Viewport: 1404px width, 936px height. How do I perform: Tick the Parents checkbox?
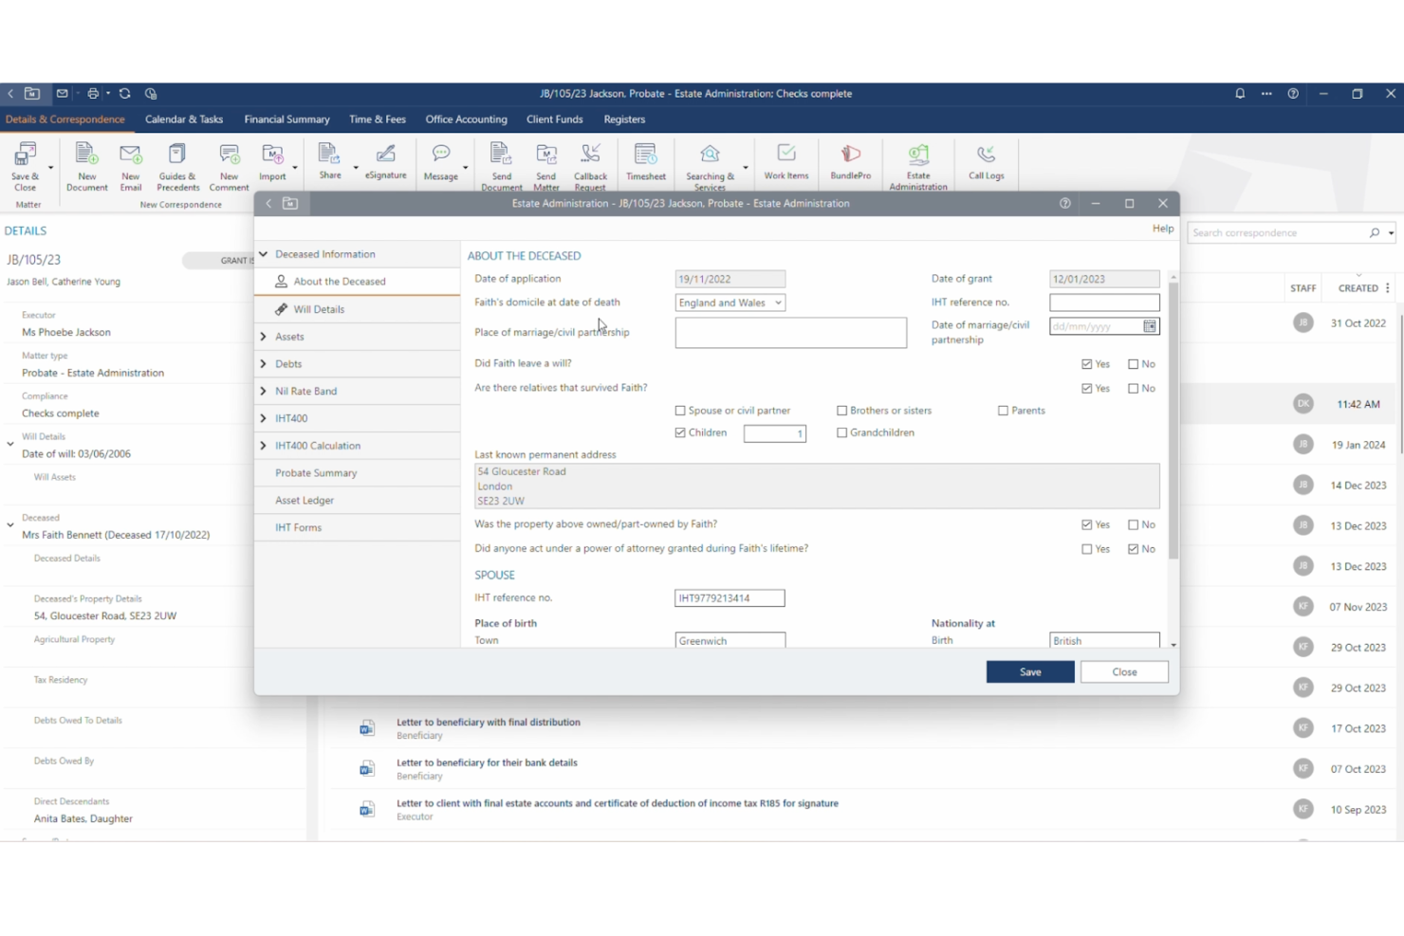pos(1004,411)
